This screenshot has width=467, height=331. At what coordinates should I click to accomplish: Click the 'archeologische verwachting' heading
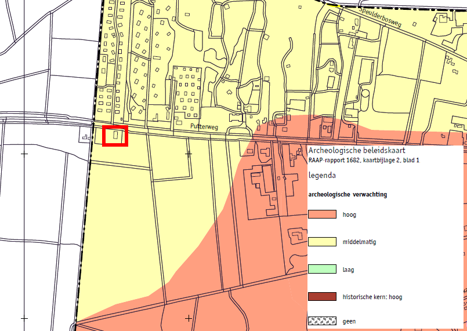347,195
